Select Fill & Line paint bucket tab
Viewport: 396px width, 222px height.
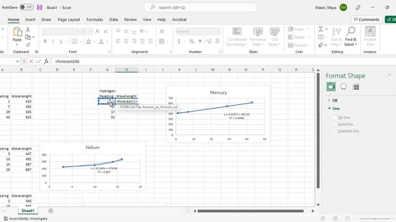click(x=331, y=87)
